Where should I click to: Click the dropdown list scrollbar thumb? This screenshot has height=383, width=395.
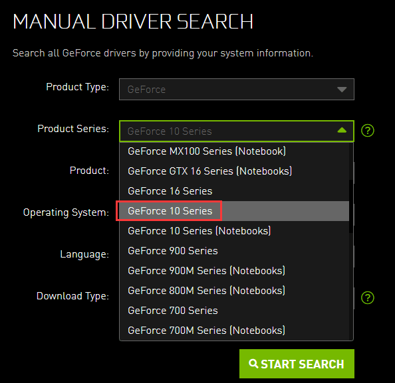click(351, 206)
